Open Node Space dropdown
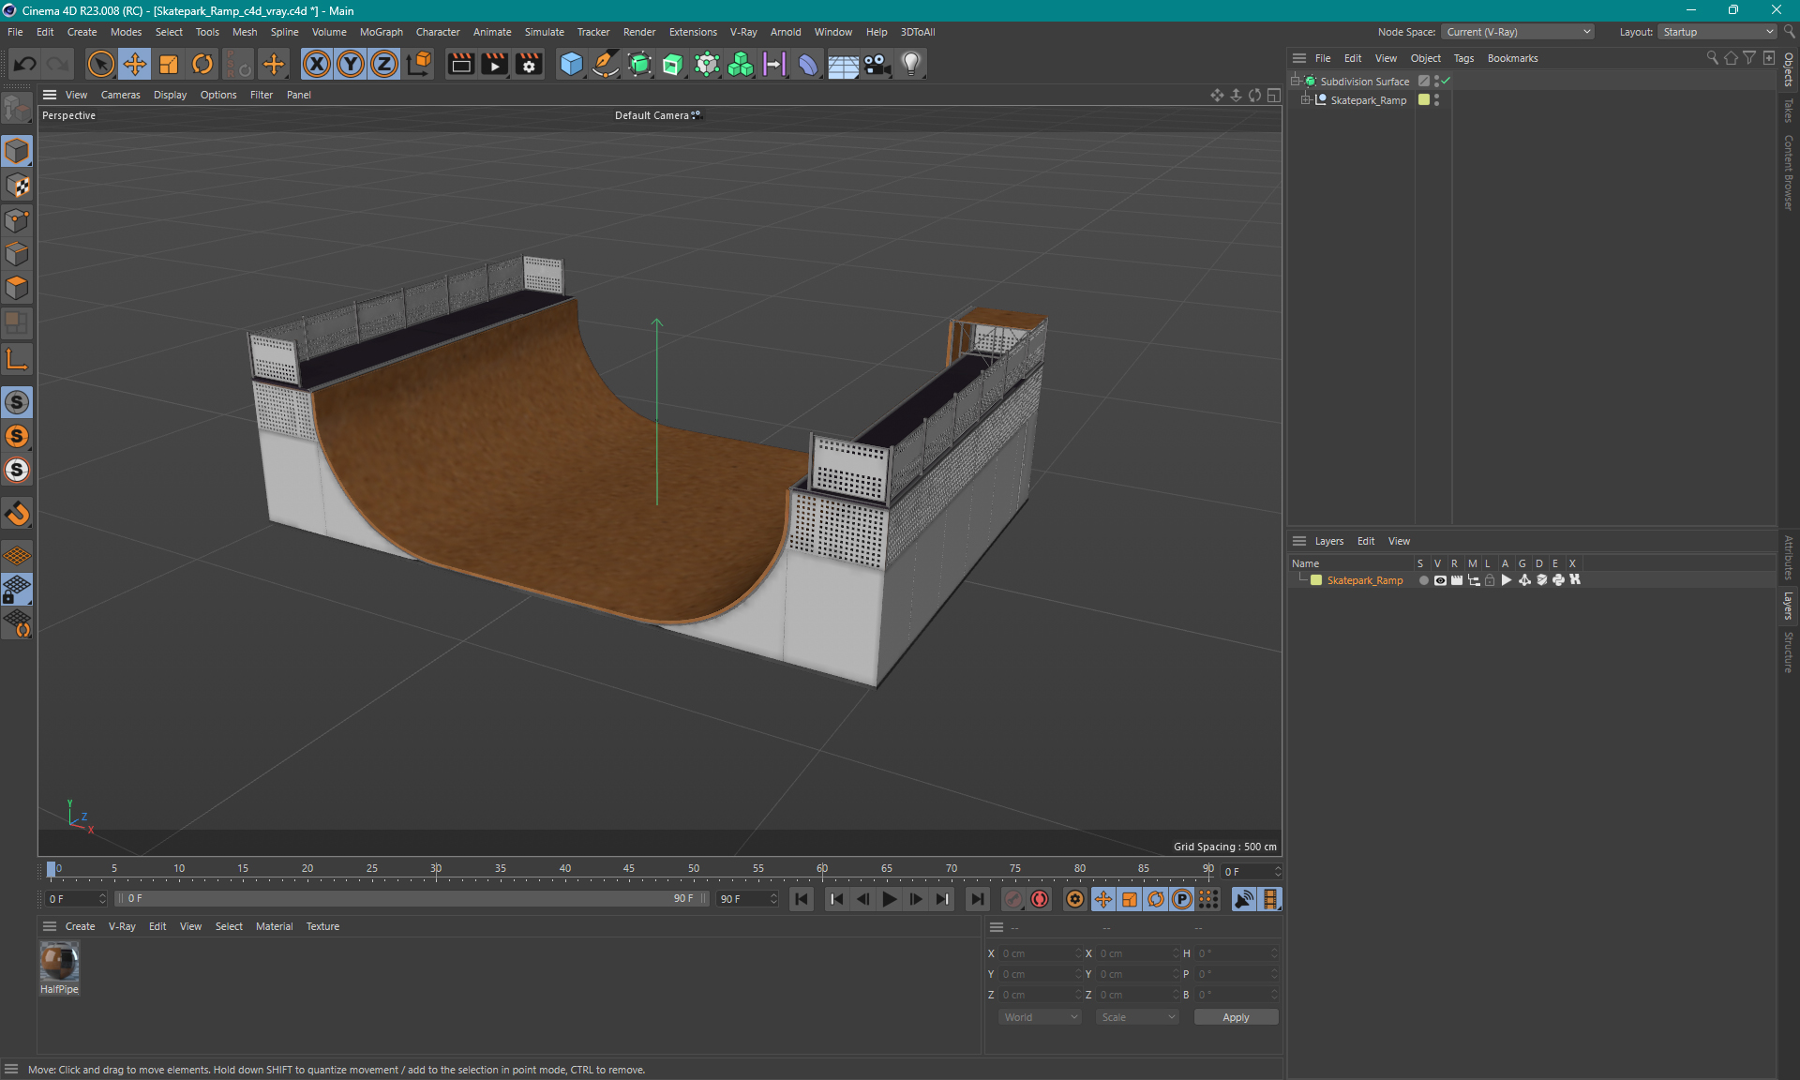1800x1080 pixels. click(x=1517, y=32)
